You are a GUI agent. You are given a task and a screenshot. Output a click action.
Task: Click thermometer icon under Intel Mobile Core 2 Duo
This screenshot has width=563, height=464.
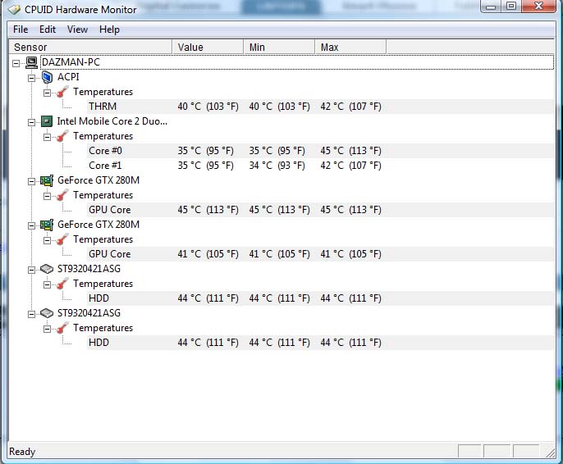[62, 136]
